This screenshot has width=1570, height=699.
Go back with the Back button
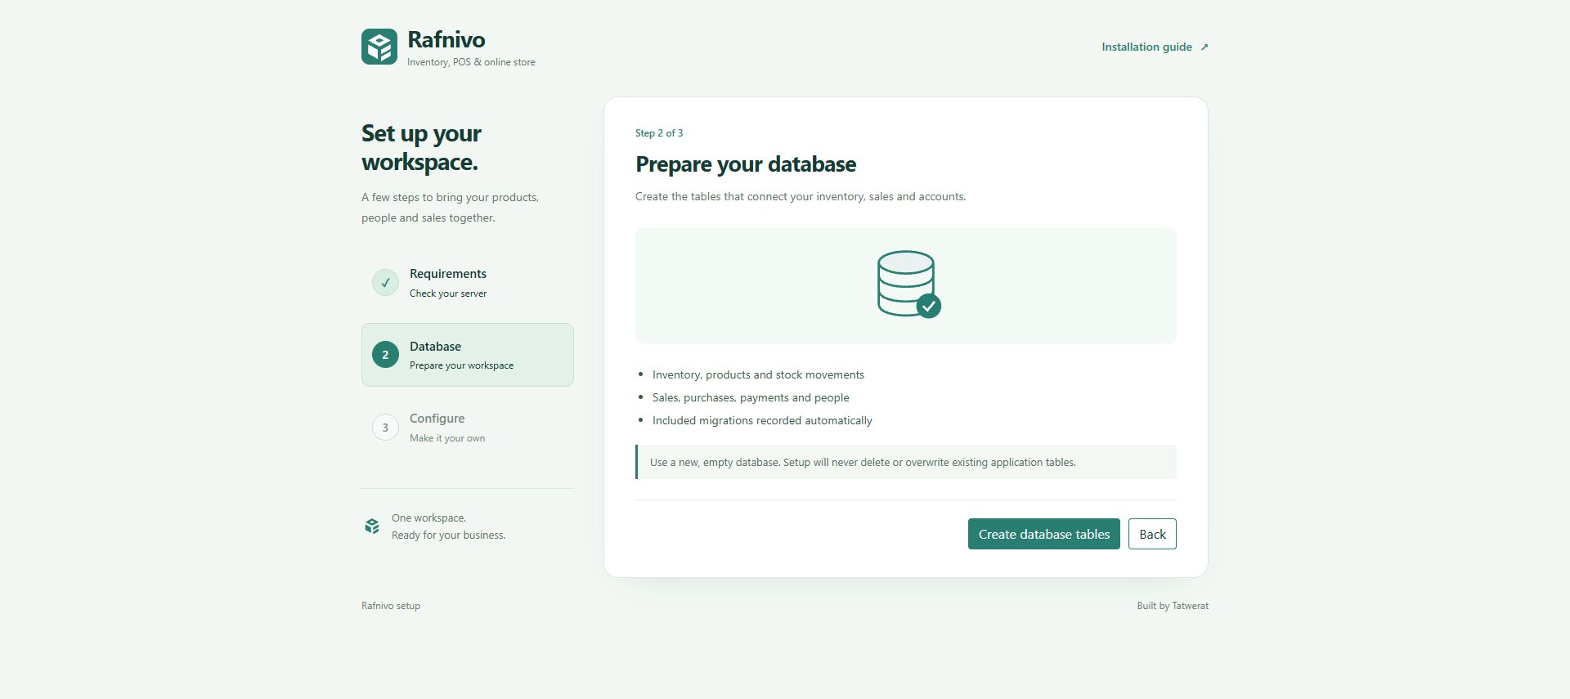pyautogui.click(x=1152, y=534)
